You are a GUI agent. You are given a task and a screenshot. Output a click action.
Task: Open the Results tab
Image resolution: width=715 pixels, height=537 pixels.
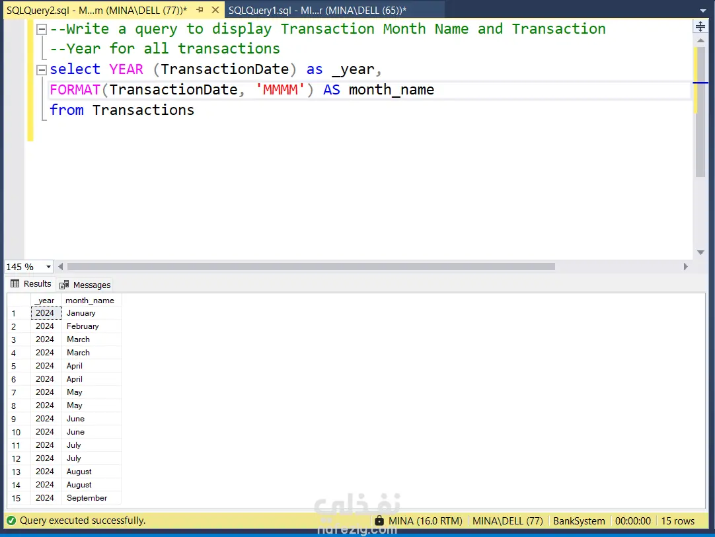click(x=30, y=284)
